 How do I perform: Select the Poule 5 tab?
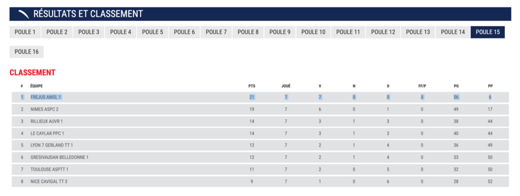(152, 32)
